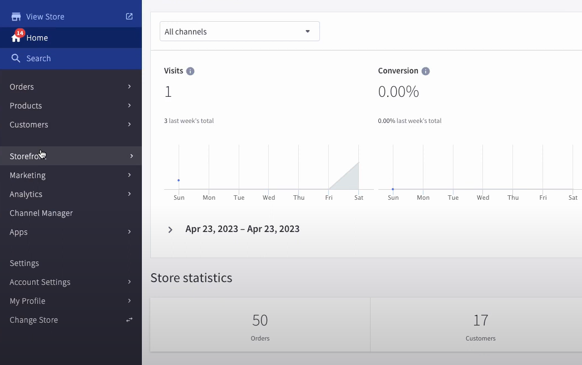
Task: Expand the Products menu chevron
Action: (x=129, y=106)
